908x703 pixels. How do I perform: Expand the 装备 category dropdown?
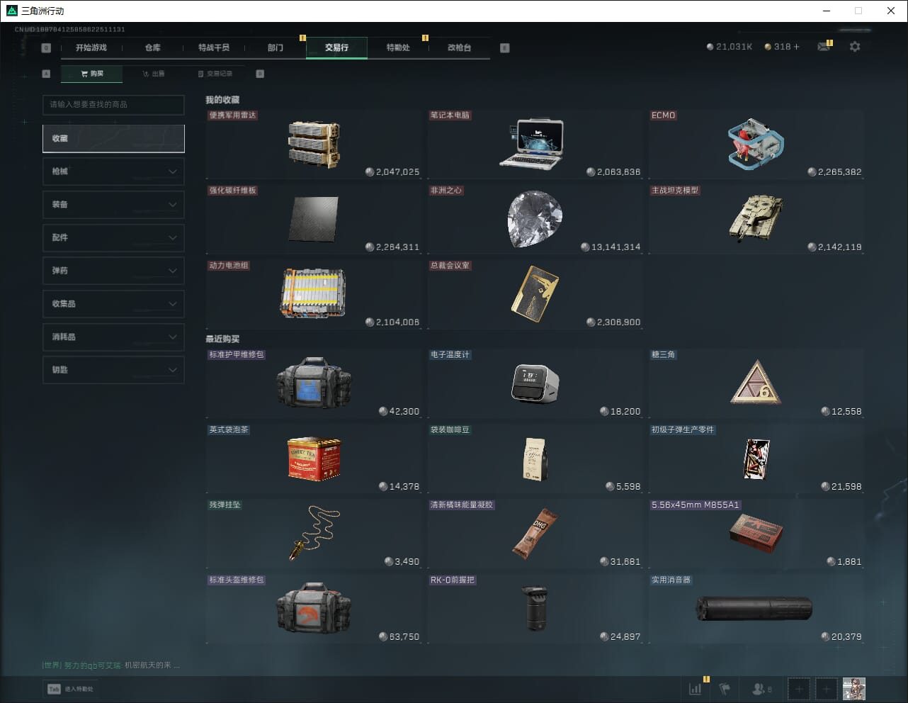113,205
